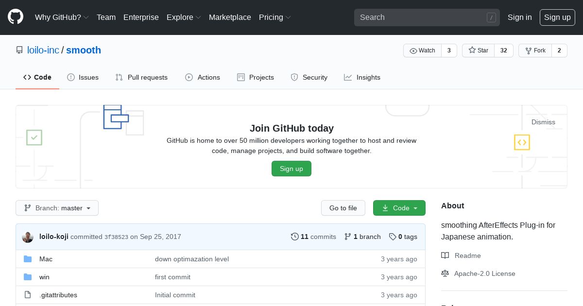Open the Actions tab
583x306 pixels.
pyautogui.click(x=203, y=77)
